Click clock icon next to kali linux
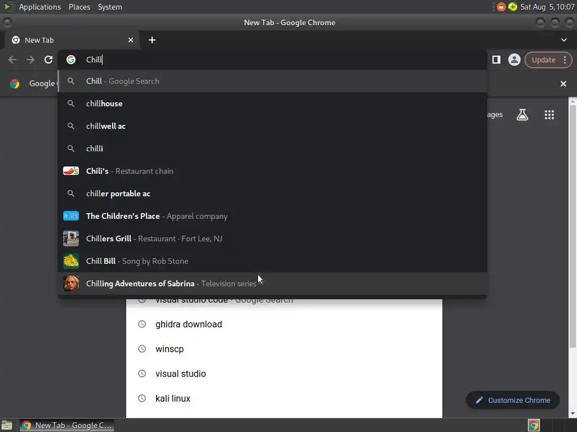 pos(142,398)
